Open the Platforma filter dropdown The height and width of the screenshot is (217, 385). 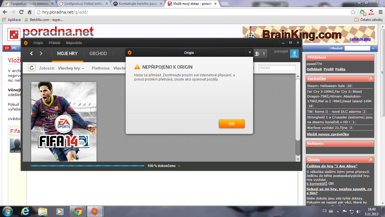coord(119,68)
